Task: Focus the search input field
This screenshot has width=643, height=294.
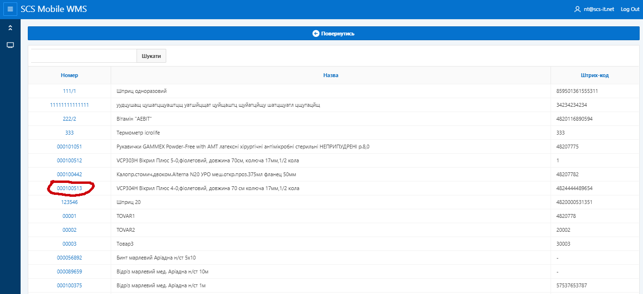Action: tap(83, 56)
